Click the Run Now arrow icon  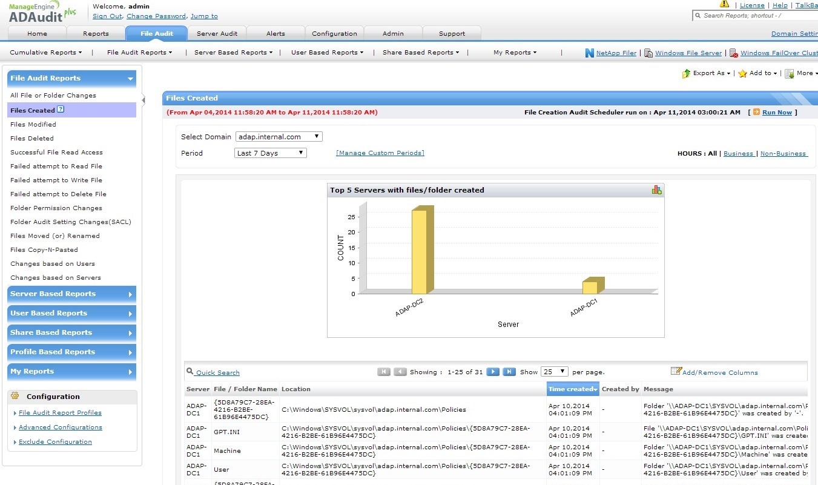[x=756, y=112]
